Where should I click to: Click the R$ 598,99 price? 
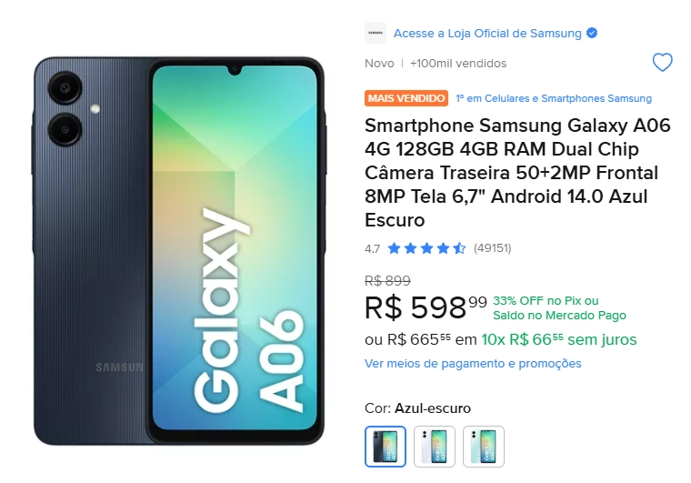coord(426,307)
